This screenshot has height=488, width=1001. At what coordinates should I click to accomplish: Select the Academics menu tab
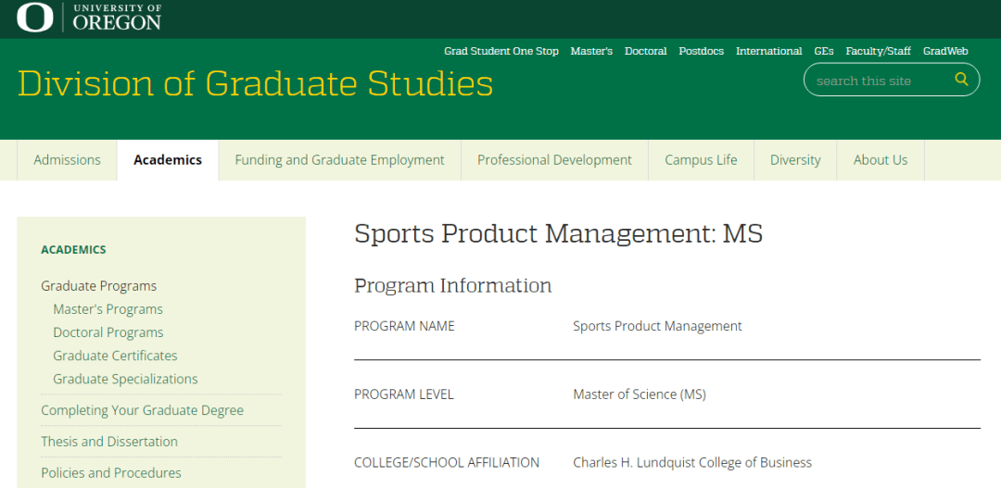tap(168, 160)
